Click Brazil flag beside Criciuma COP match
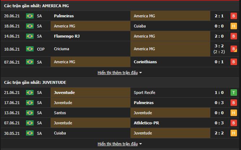Viewport: 241px width, 150px height. click(30, 49)
